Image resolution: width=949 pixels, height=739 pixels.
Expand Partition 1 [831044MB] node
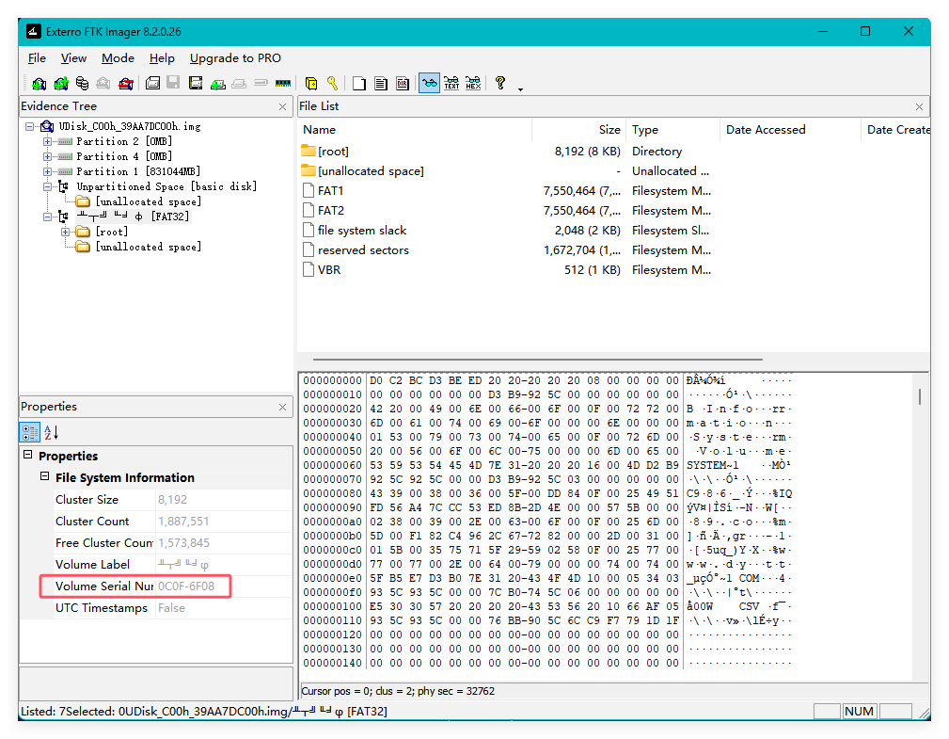click(47, 171)
